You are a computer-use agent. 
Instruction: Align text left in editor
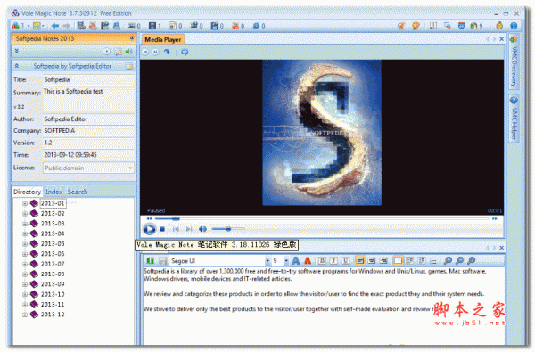click(x=359, y=261)
